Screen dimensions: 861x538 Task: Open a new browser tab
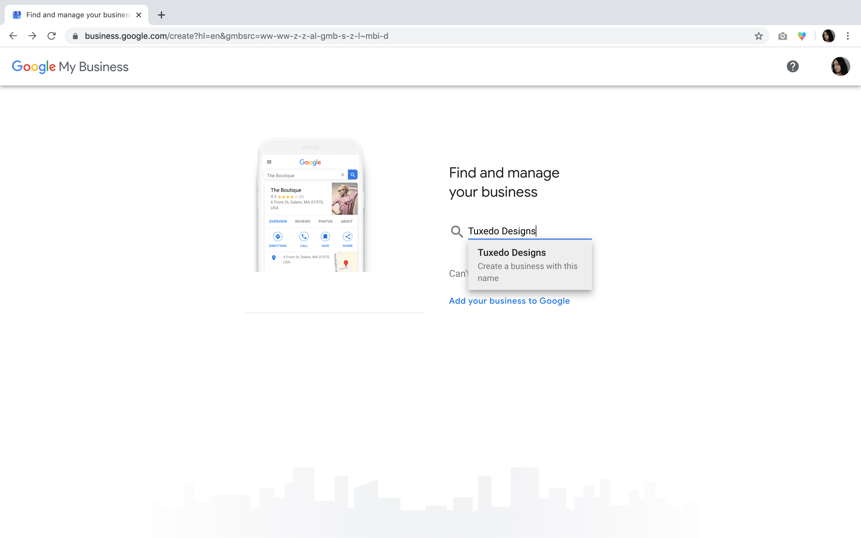(x=161, y=15)
